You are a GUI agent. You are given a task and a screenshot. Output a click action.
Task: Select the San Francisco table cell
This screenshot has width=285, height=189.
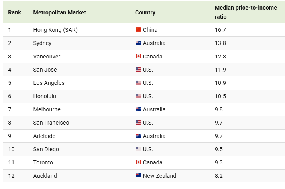[x=51, y=123]
